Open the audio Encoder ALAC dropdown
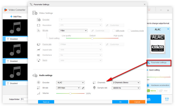Image resolution: width=175 pixels, height=106 pixels. coord(70,82)
